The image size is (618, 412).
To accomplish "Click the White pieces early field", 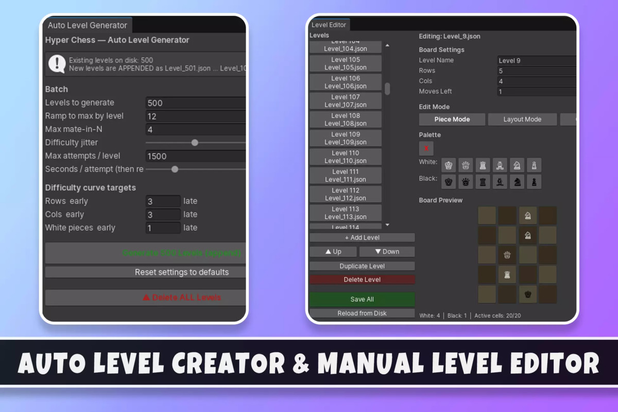I will tap(163, 228).
